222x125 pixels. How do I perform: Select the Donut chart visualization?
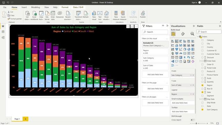(189, 49)
